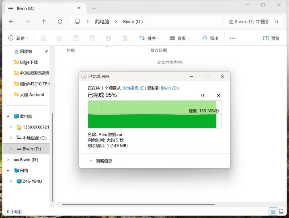Click the search magnifier icon
289x218 pixels.
pos(277,22)
